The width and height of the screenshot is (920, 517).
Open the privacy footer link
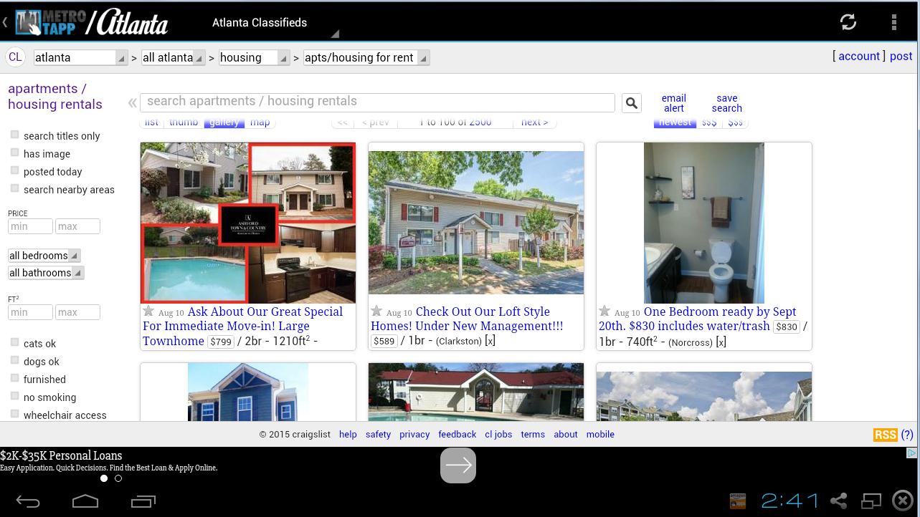414,435
